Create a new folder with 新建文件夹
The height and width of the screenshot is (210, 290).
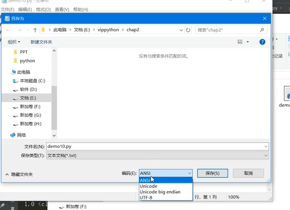41,42
